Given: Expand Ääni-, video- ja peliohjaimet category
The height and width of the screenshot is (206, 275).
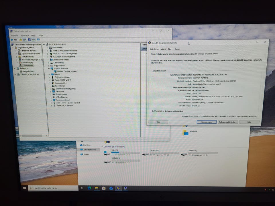Looking at the screenshot, I should point(51,103).
